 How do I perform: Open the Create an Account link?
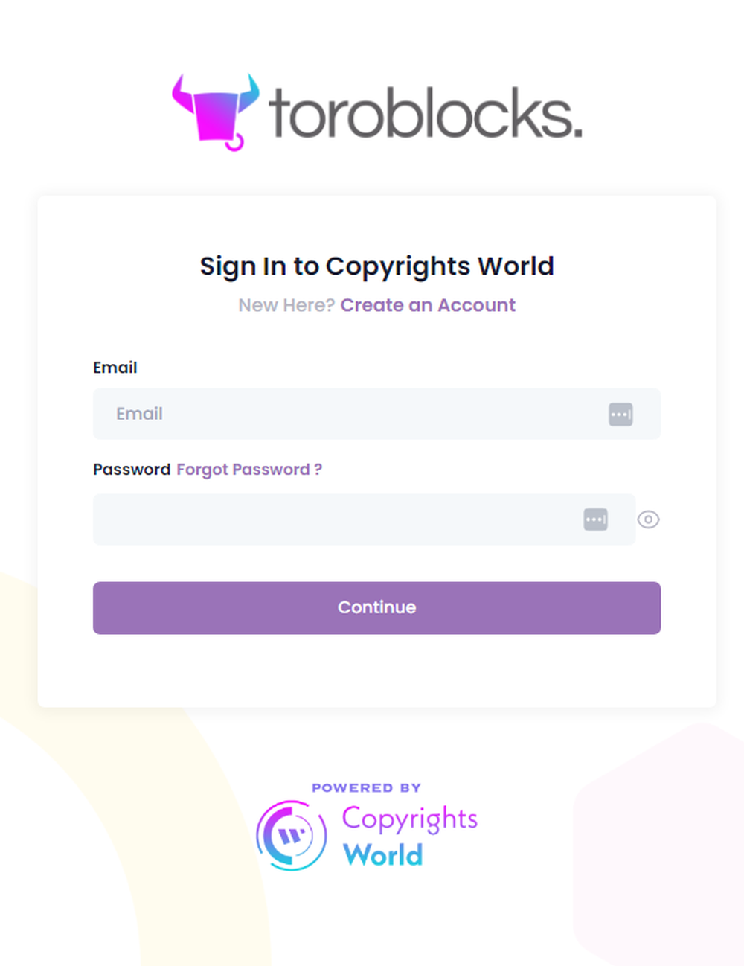click(x=428, y=305)
